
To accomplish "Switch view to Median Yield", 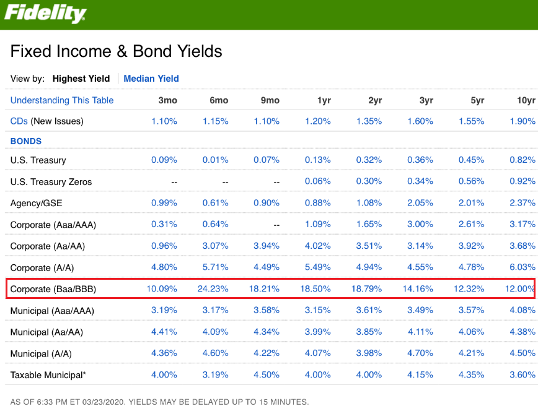I will [x=151, y=79].
